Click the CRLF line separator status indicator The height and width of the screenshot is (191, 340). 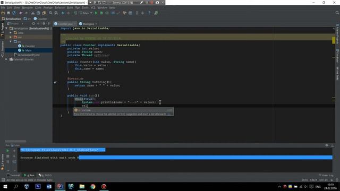(313, 180)
